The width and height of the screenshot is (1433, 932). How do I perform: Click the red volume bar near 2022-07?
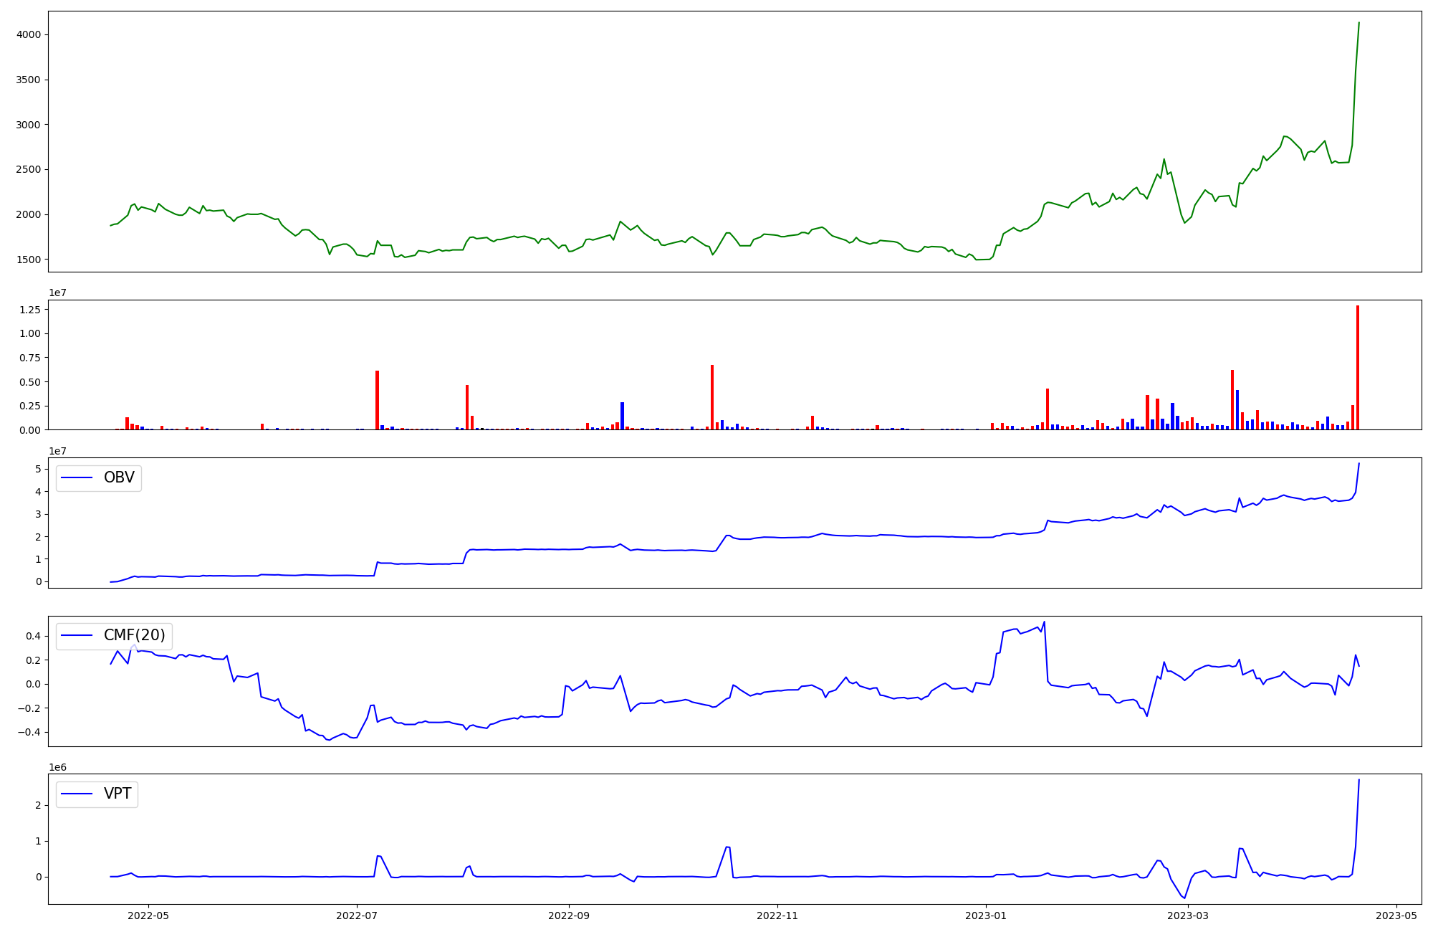coord(377,400)
